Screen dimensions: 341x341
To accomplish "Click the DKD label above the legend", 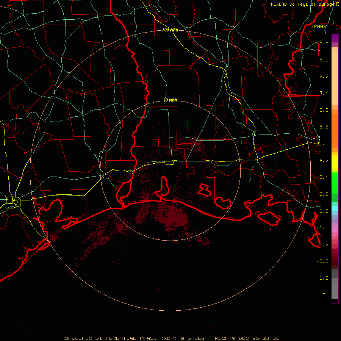I will point(333,23).
